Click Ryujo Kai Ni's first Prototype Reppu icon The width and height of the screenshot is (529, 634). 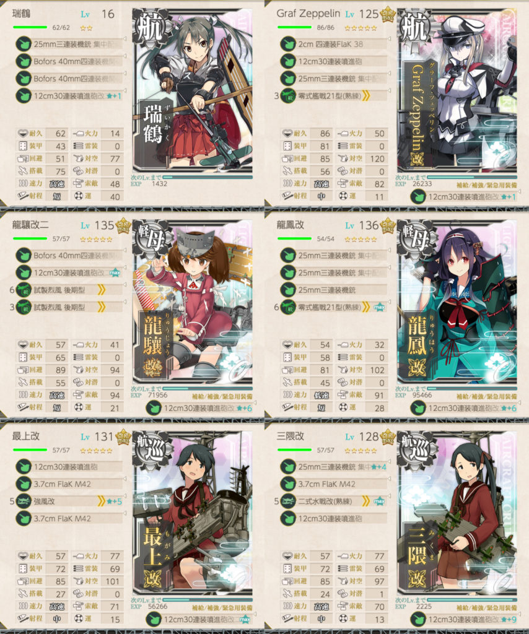[24, 290]
